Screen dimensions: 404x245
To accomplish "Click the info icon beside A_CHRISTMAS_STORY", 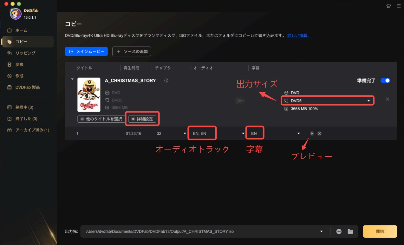I will tap(166, 81).
